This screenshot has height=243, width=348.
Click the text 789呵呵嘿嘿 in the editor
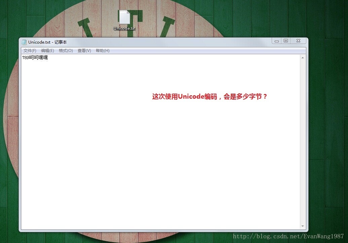[35, 57]
